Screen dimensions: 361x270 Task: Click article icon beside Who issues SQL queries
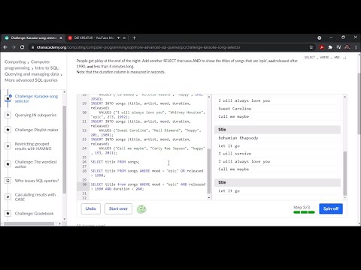[8, 181]
